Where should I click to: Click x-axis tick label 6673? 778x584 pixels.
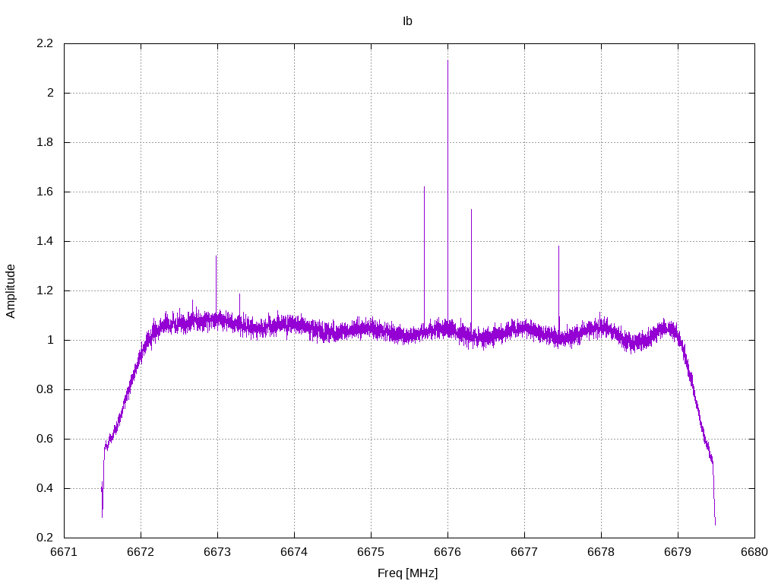pos(217,552)
